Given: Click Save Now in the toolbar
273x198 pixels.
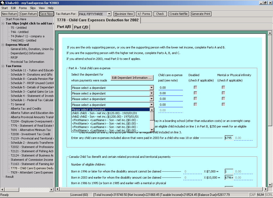Looking at the screenshot, I should [x=46, y=14].
